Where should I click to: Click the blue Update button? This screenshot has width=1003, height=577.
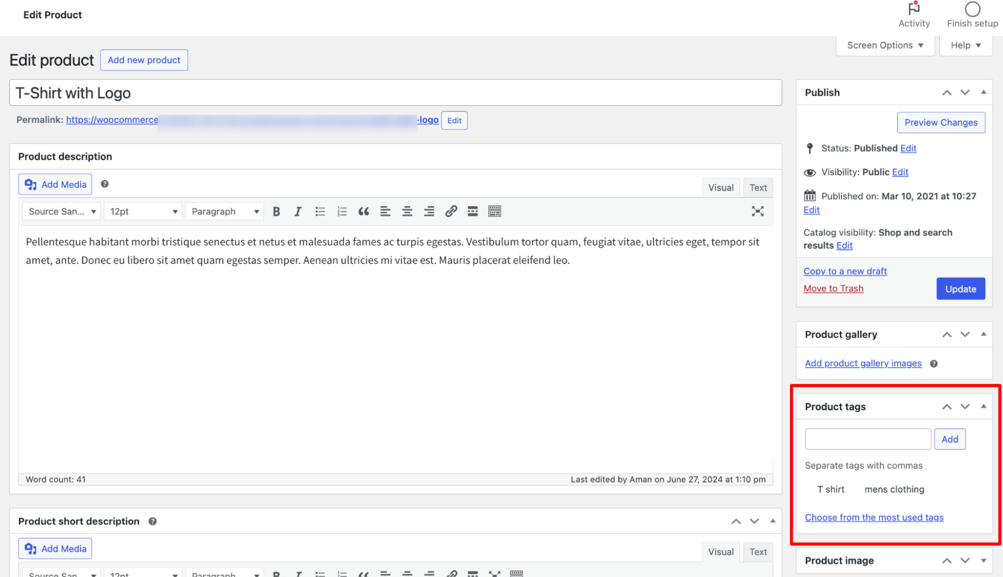click(x=960, y=289)
